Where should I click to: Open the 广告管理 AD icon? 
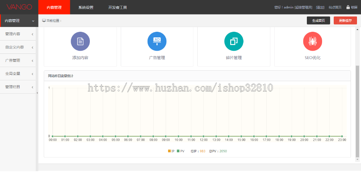click(x=157, y=41)
